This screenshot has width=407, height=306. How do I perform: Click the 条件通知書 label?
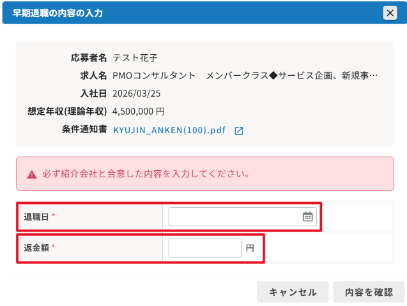pos(84,129)
